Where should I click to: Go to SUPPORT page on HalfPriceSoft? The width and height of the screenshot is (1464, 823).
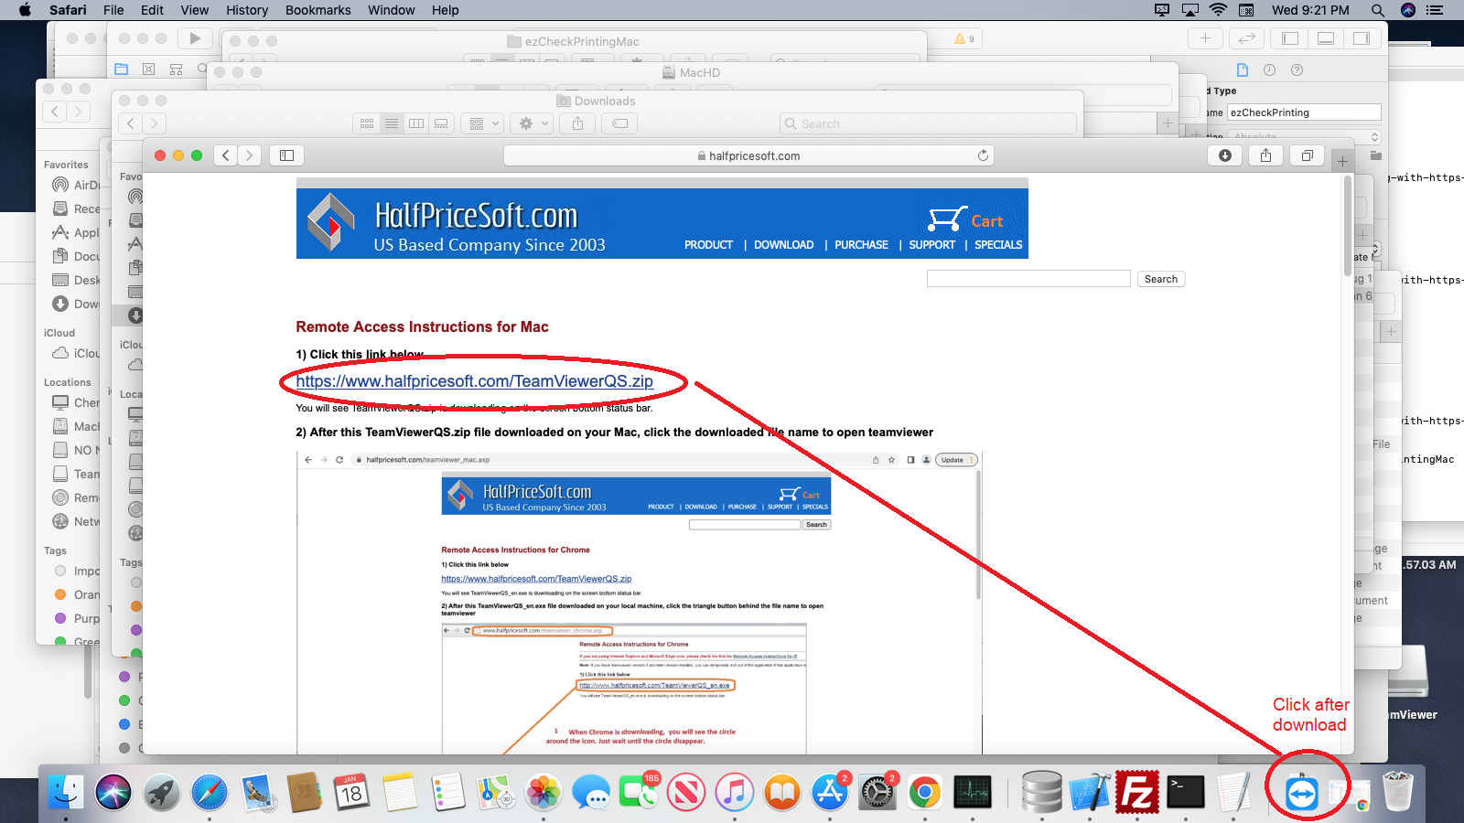(x=931, y=245)
